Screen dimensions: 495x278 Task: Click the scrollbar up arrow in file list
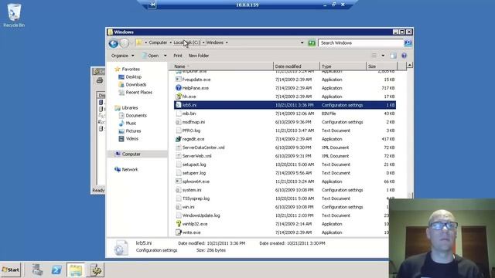pyautogui.click(x=409, y=65)
